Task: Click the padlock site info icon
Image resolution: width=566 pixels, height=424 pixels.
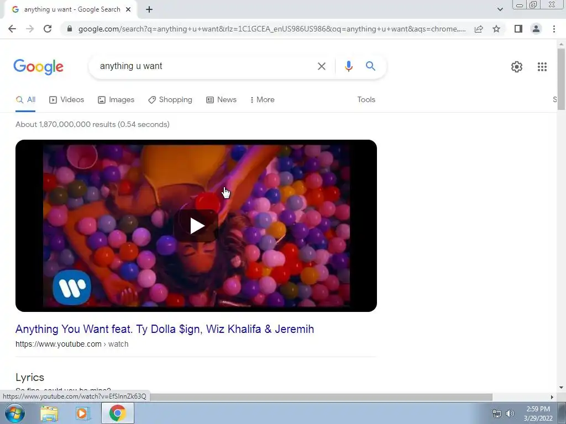Action: pyautogui.click(x=70, y=29)
